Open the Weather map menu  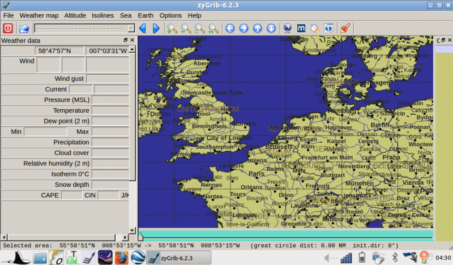point(39,15)
